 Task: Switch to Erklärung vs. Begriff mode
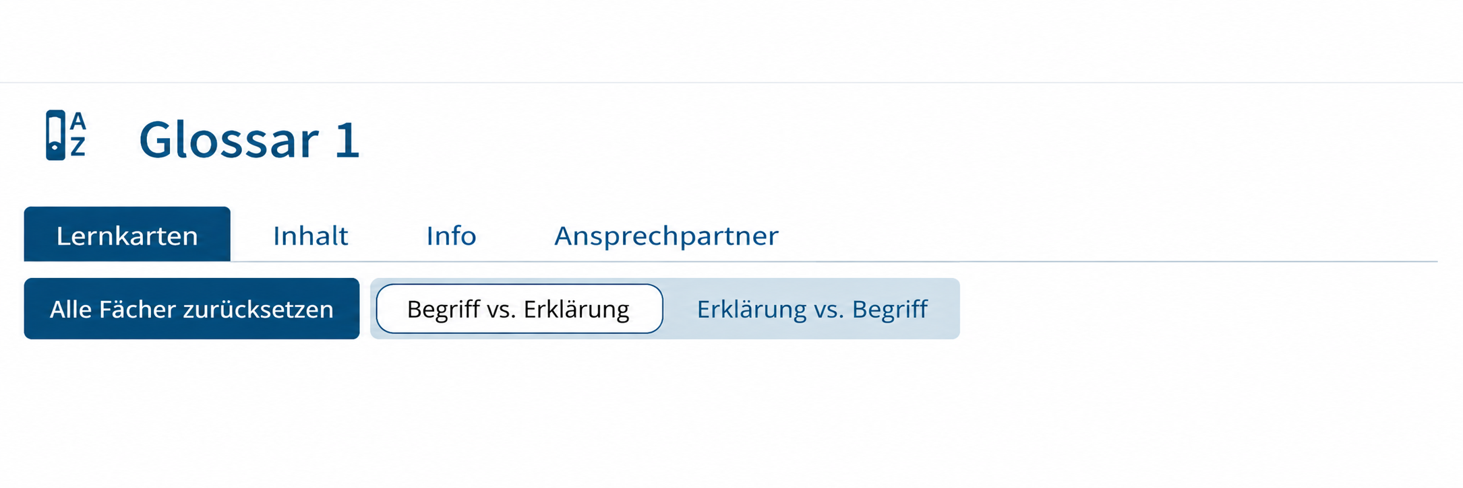(812, 309)
